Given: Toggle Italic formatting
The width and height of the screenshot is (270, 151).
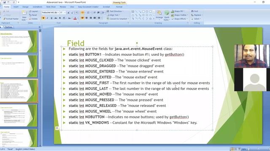Looking at the screenshot, I should (47, 18).
